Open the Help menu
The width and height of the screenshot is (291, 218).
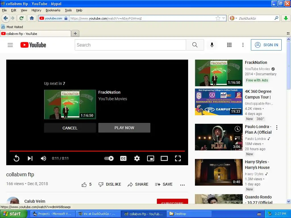tap(79, 10)
